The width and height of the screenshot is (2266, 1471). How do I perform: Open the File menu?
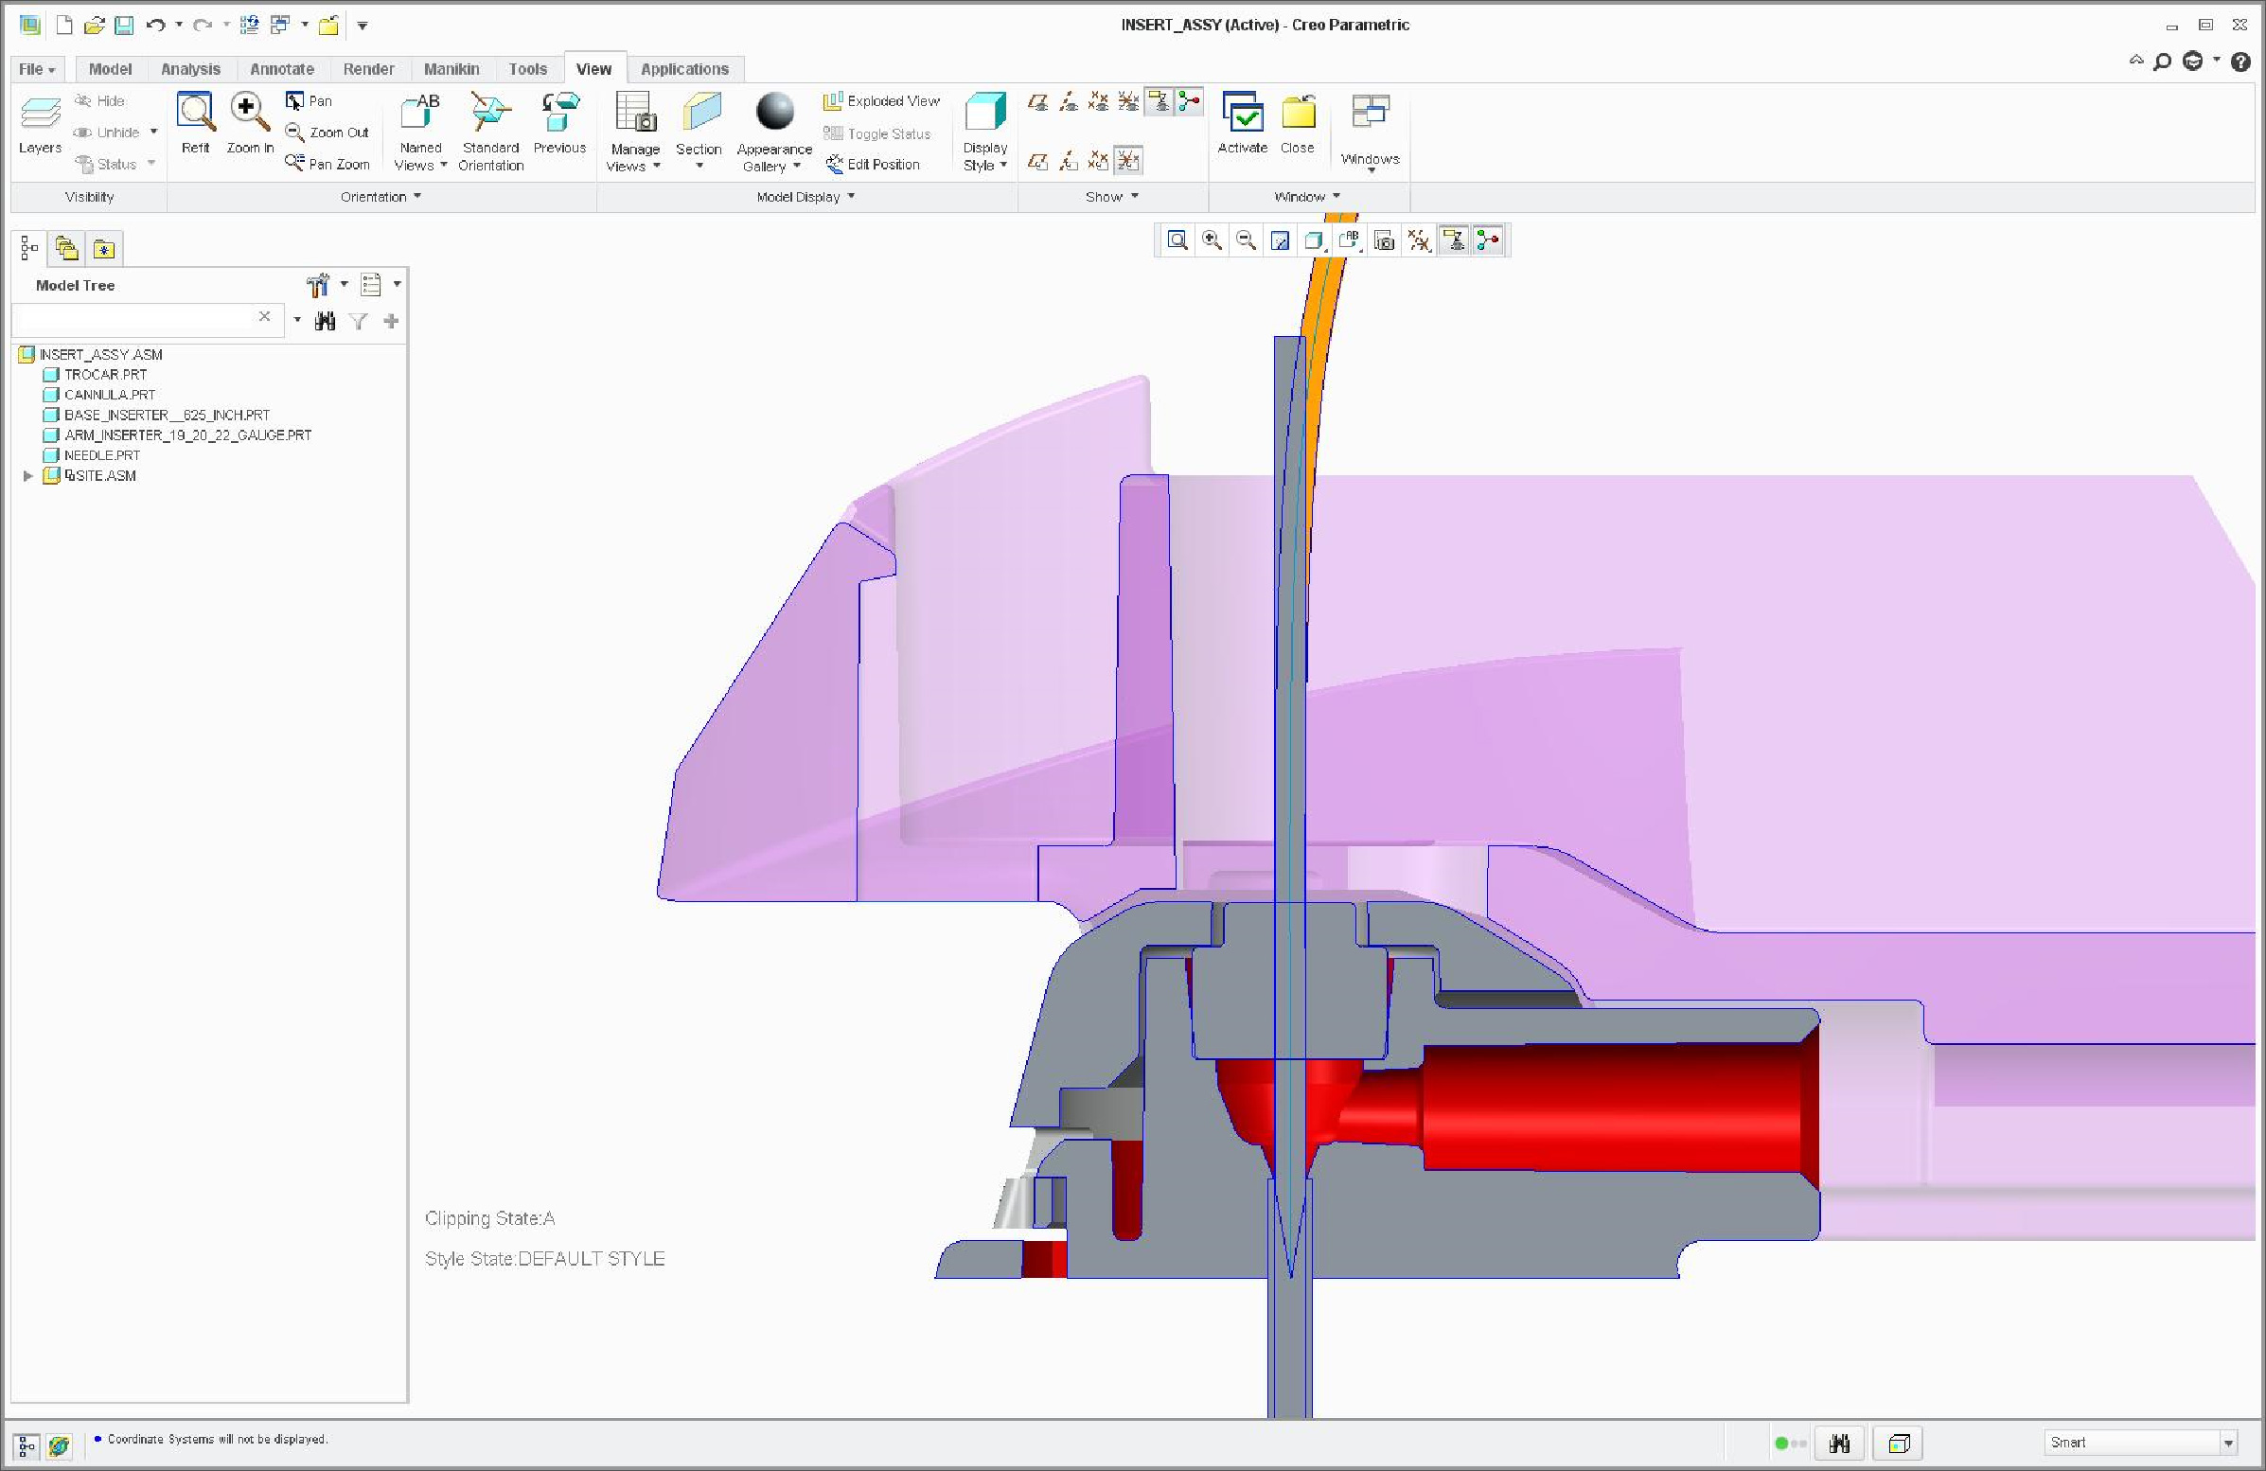tap(36, 69)
